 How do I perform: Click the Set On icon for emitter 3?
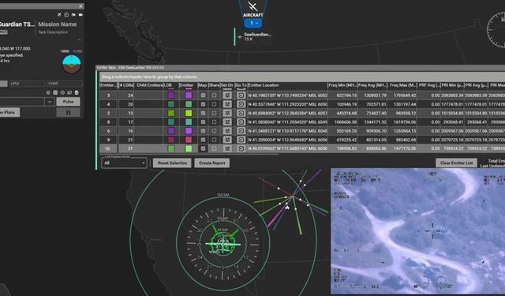point(227,96)
